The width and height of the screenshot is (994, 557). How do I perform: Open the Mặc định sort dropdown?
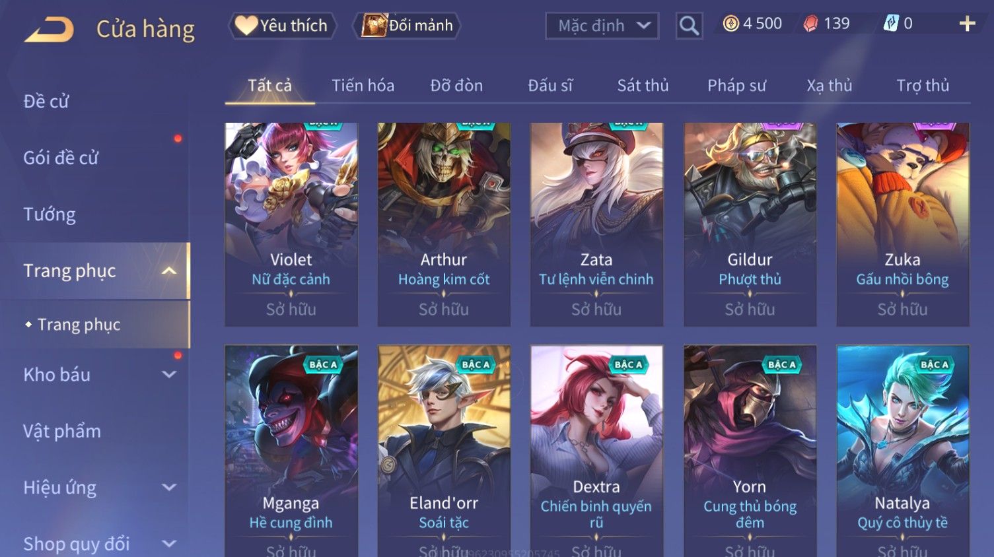602,26
